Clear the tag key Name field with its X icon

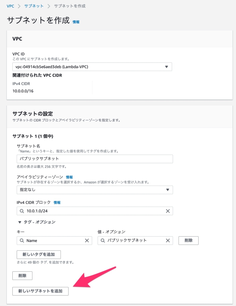87,240
